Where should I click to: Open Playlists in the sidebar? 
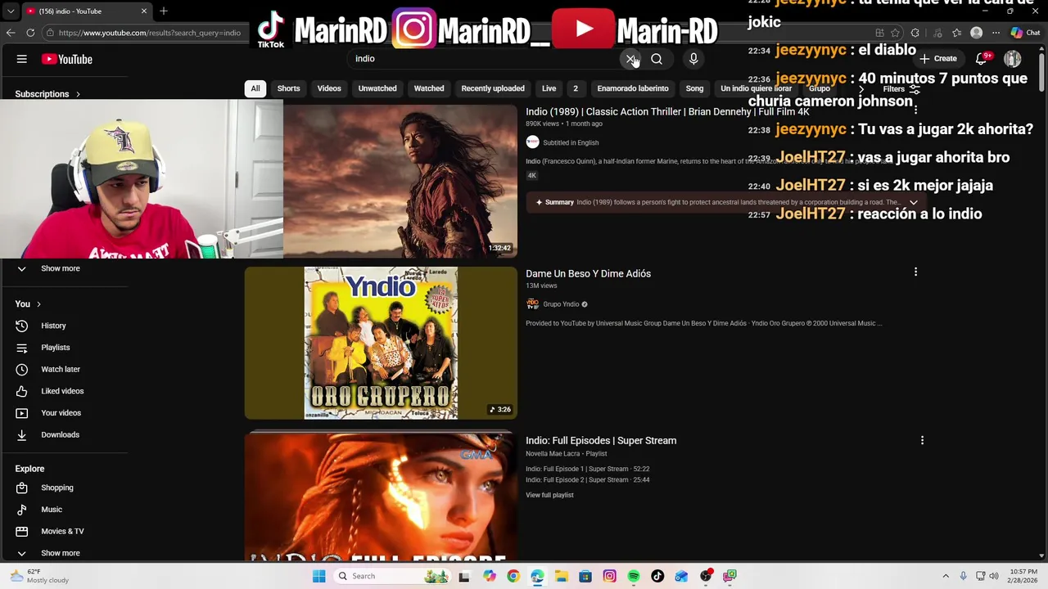point(55,348)
